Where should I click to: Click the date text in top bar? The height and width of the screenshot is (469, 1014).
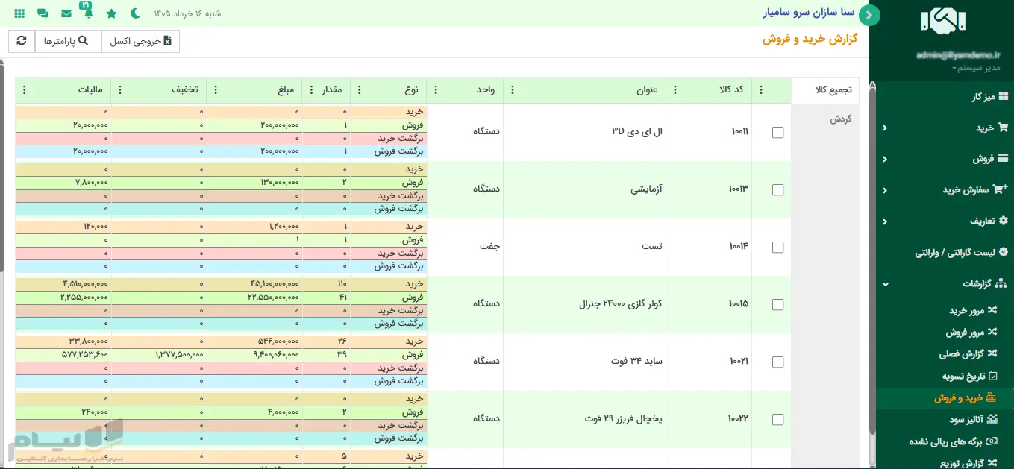pyautogui.click(x=187, y=13)
